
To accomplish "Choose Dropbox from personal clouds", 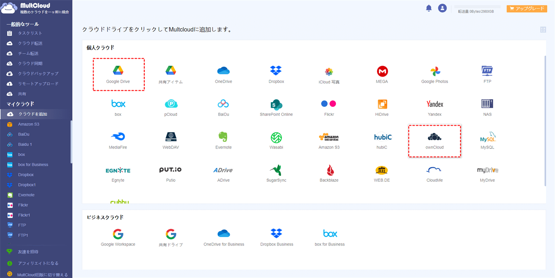I will 276,75.
